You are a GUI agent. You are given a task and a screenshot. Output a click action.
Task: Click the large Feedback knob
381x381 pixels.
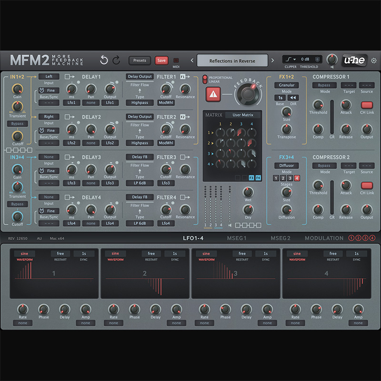coord(248,94)
